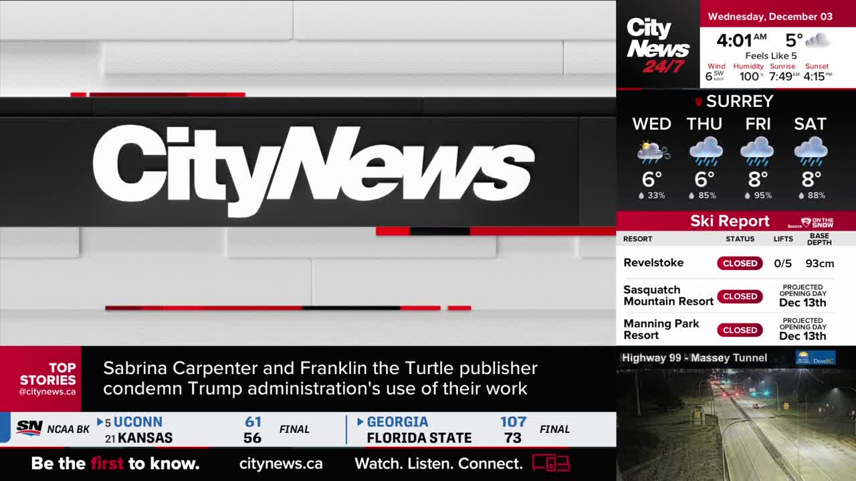Click the On The Snow source logo

tap(817, 221)
